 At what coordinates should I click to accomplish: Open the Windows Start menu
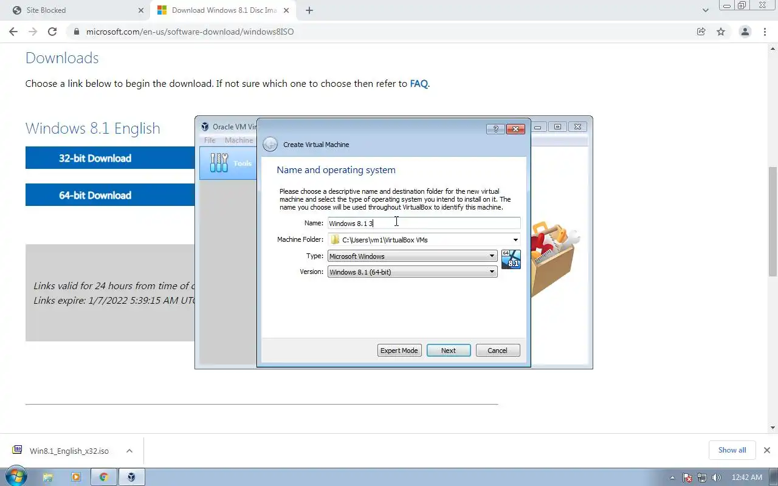(15, 477)
